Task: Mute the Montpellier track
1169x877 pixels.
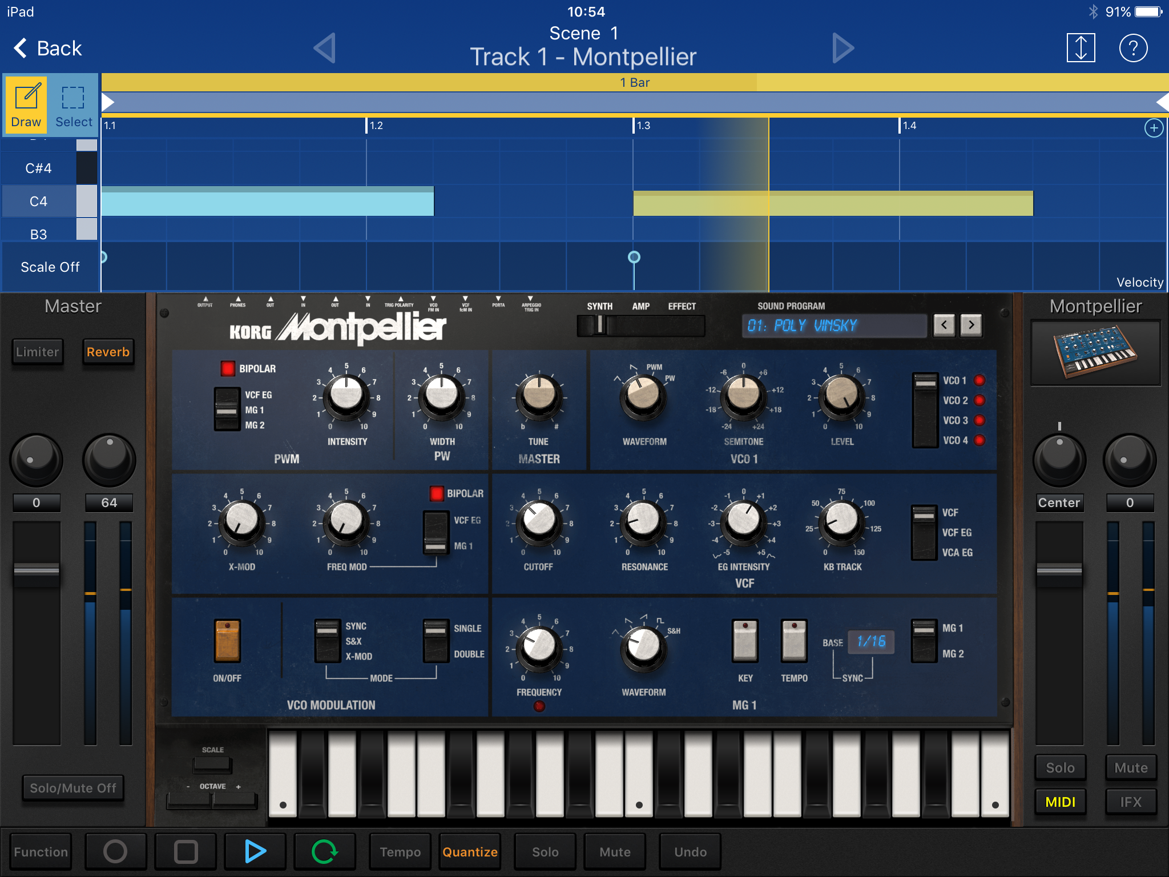Action: (x=1131, y=767)
